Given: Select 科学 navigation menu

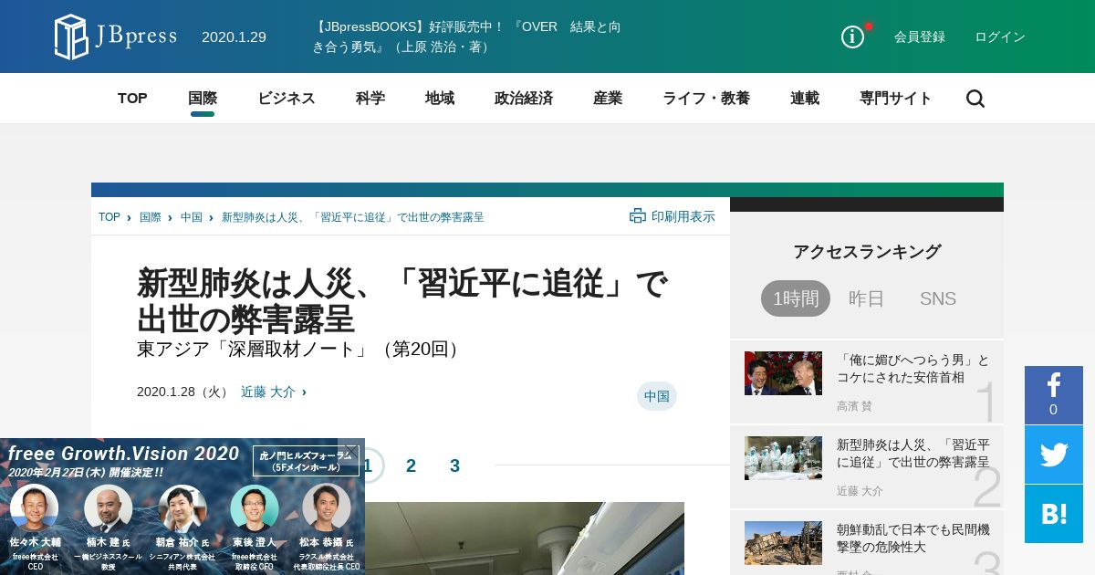Looking at the screenshot, I should tap(370, 99).
